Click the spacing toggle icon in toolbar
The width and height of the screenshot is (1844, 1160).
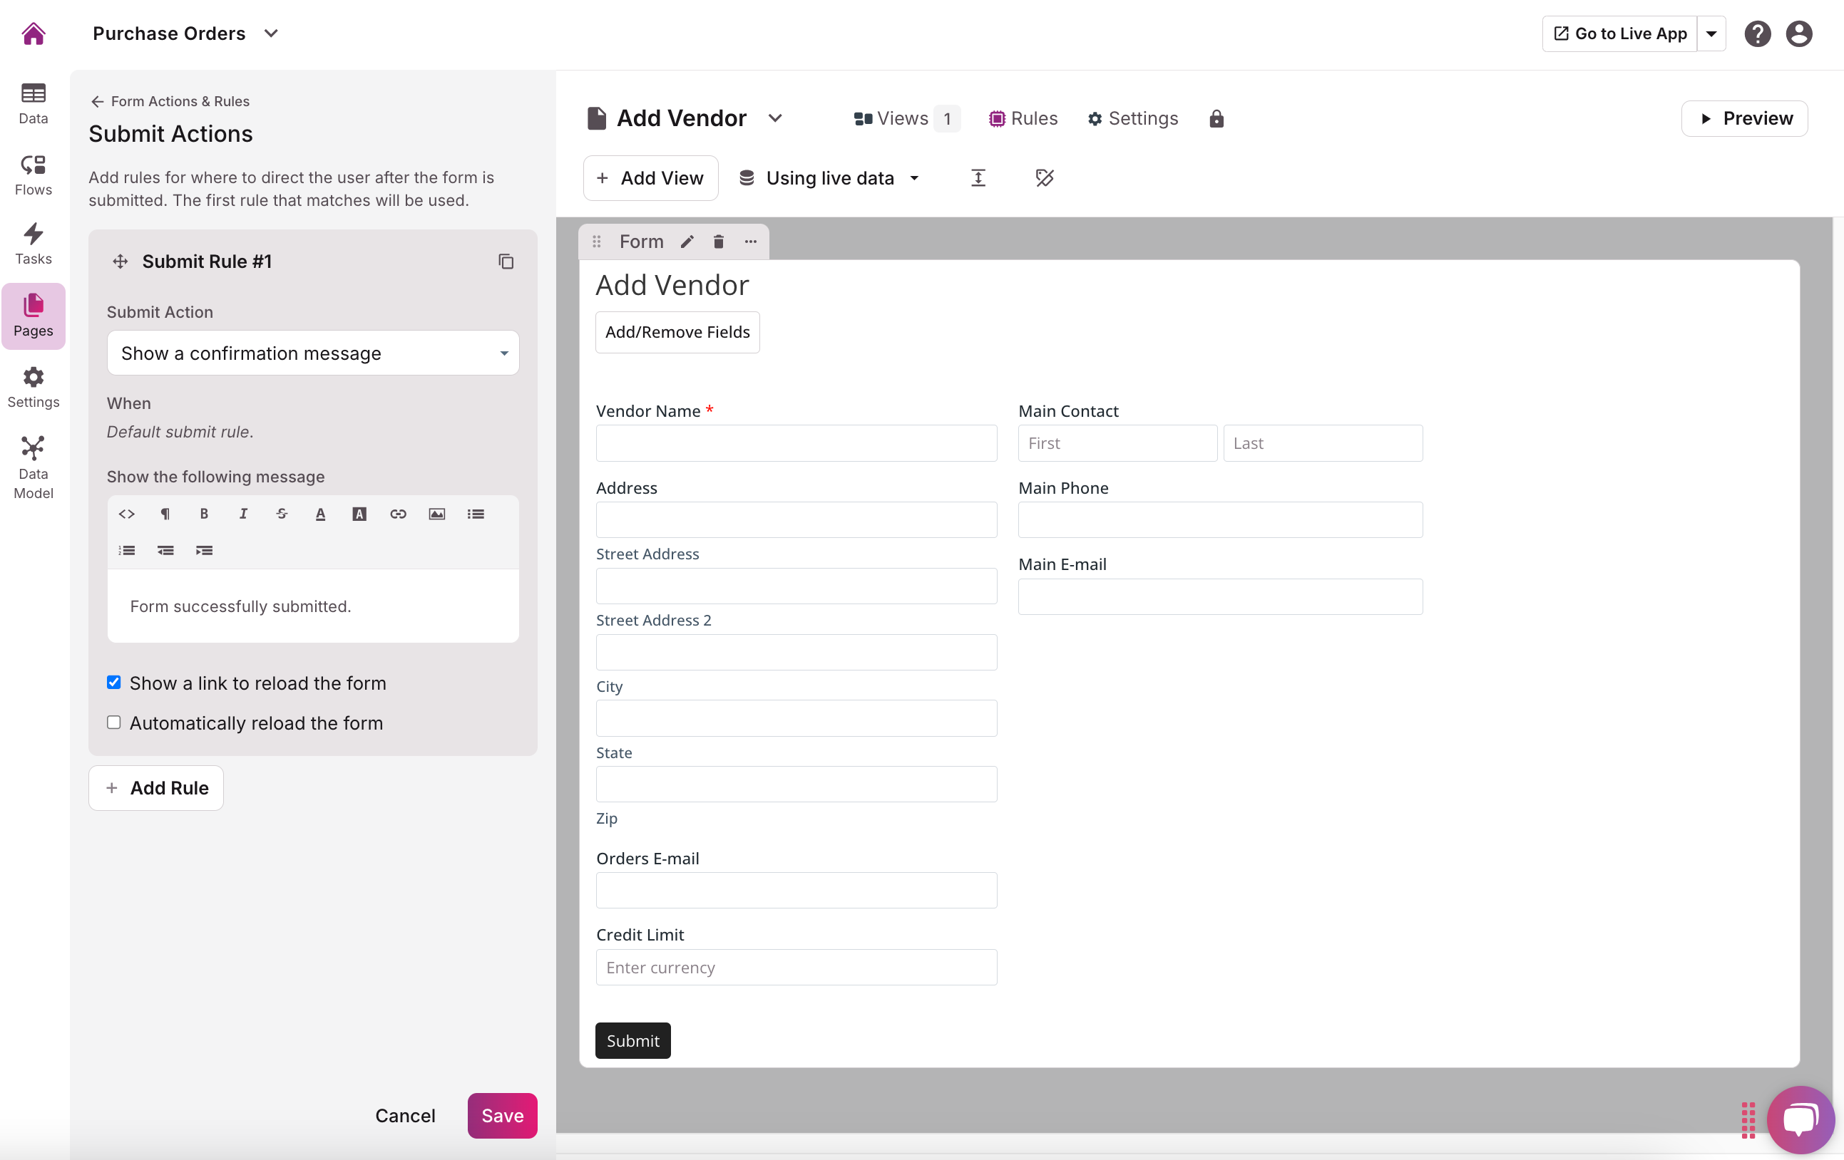(x=978, y=178)
